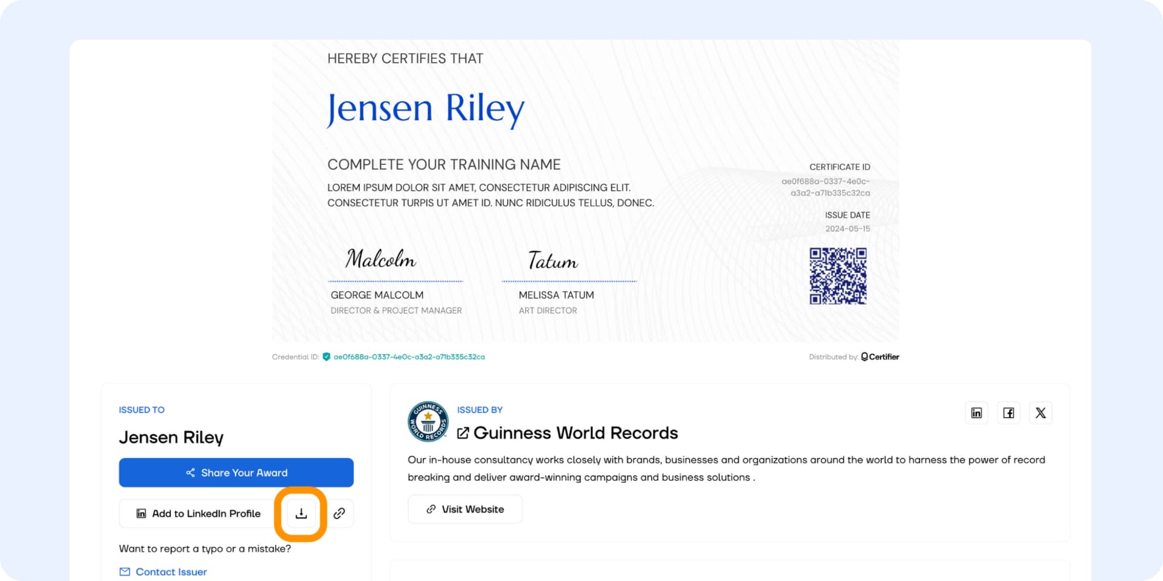This screenshot has width=1163, height=581.
Task: Click the Guinness World Records round logo
Action: [428, 421]
